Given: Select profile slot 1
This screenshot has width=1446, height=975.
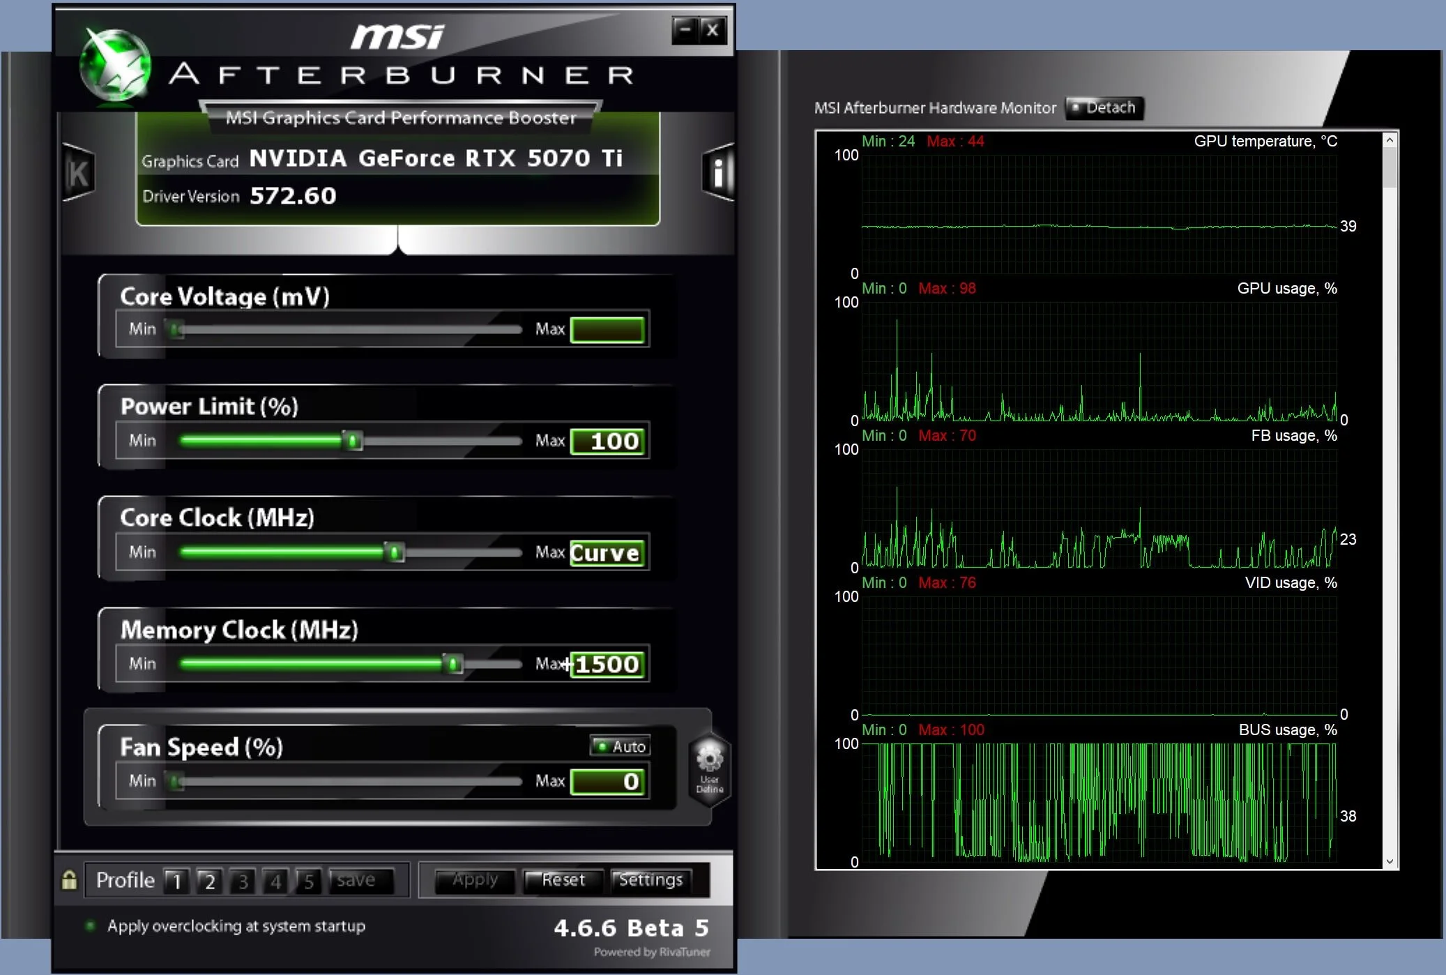Looking at the screenshot, I should tap(176, 881).
